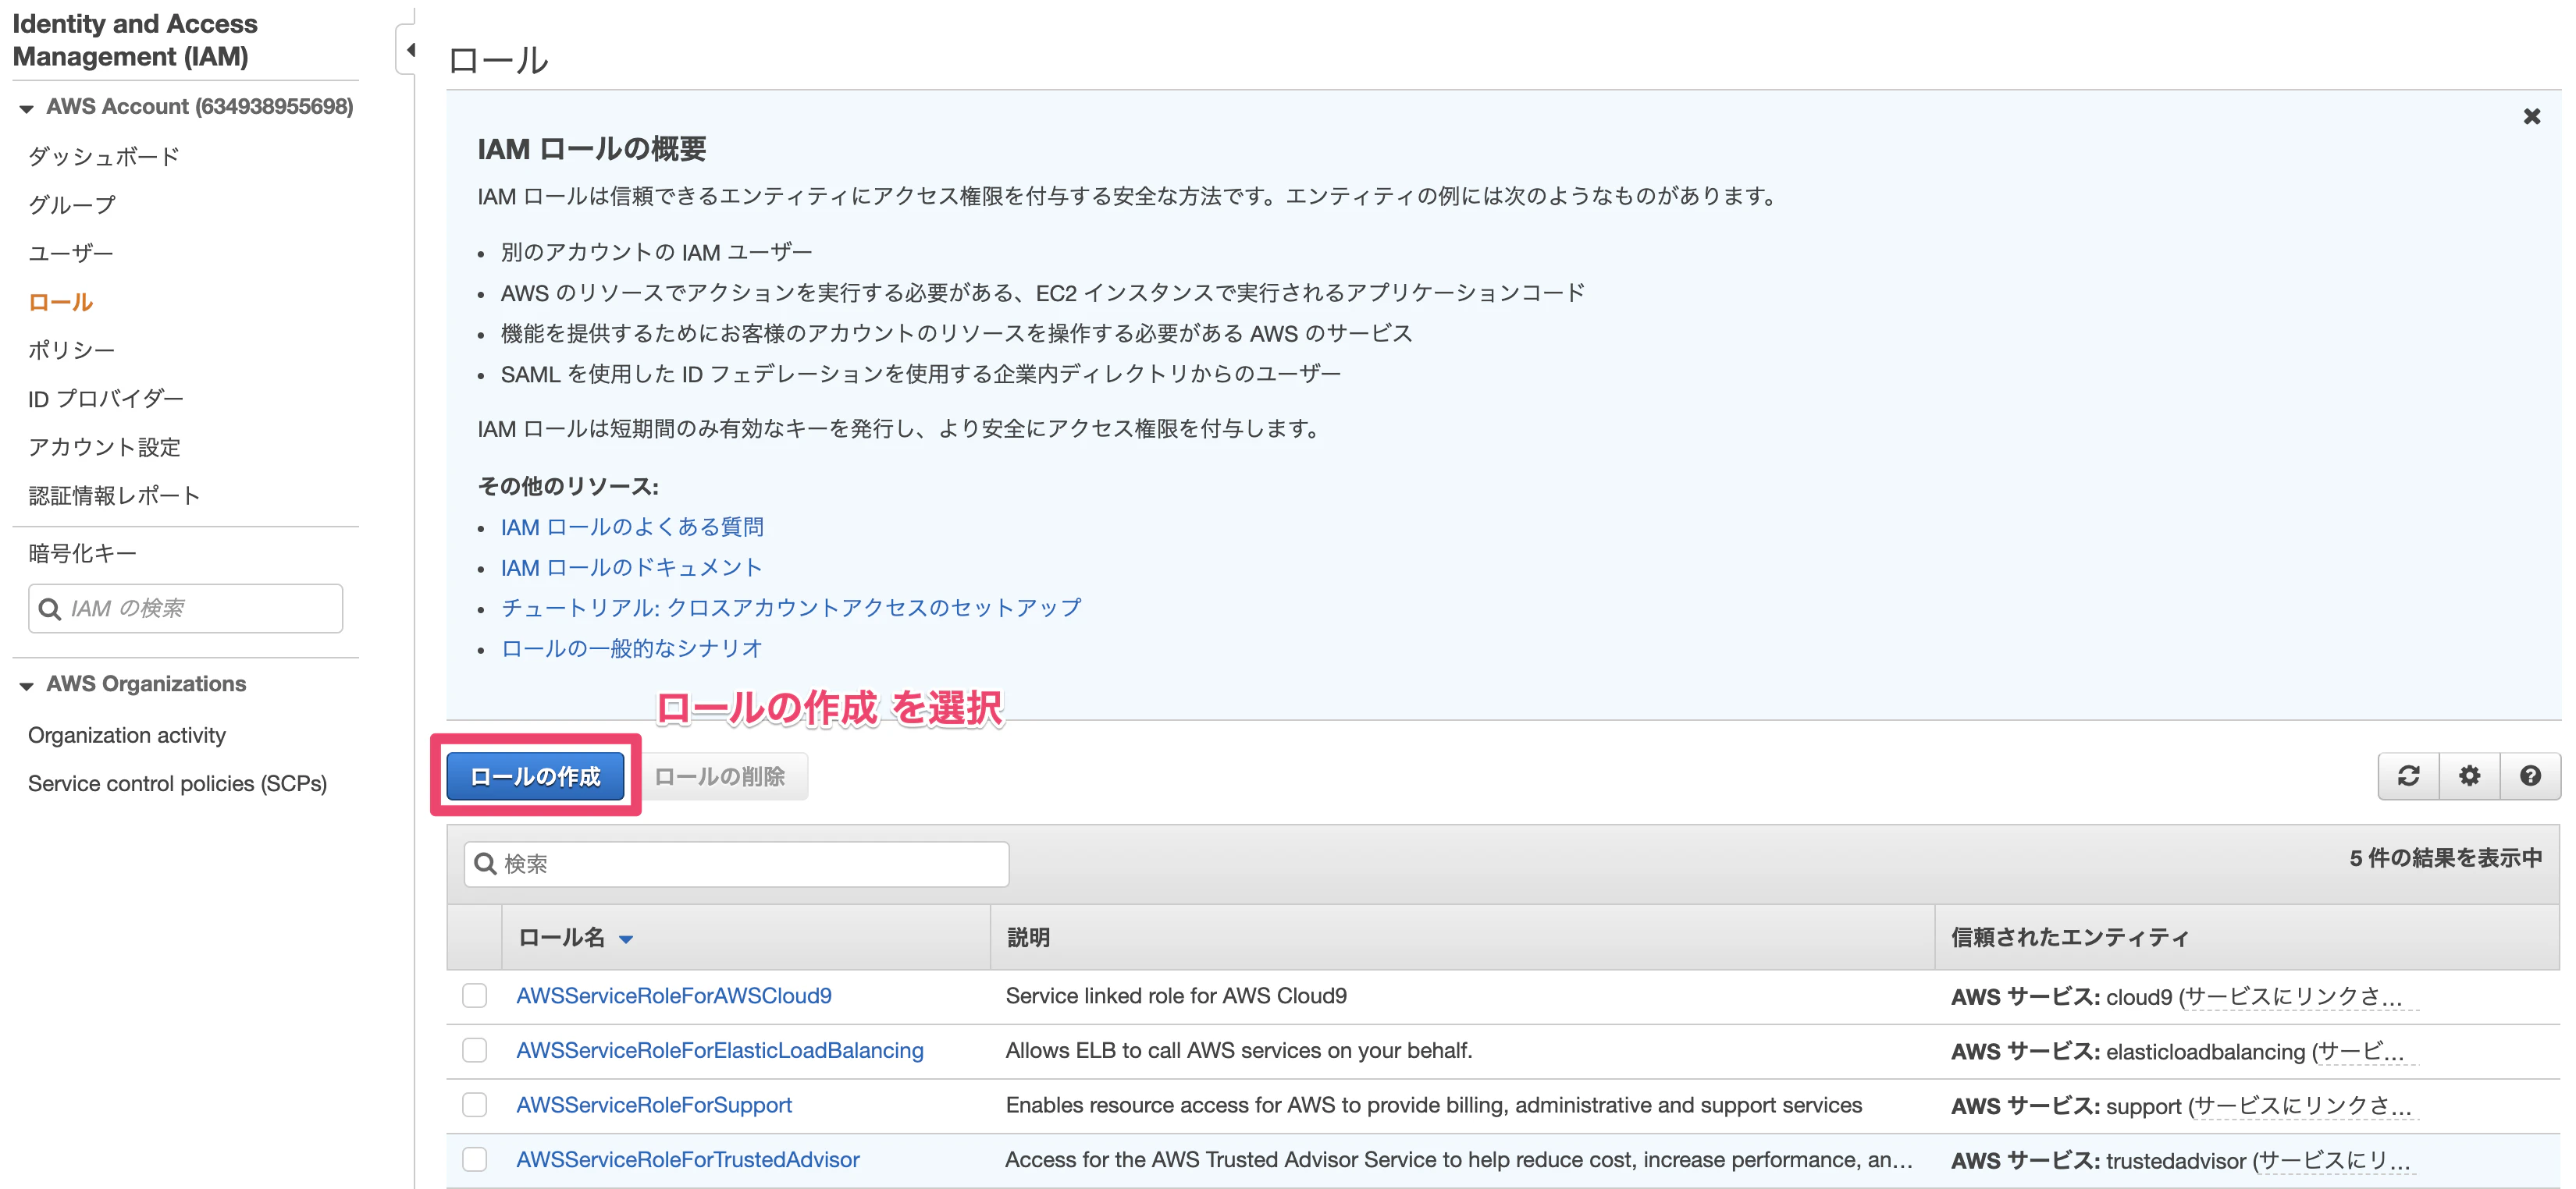Open the AWSServiceRoleForElasticLoadBalancing role link

point(720,1050)
